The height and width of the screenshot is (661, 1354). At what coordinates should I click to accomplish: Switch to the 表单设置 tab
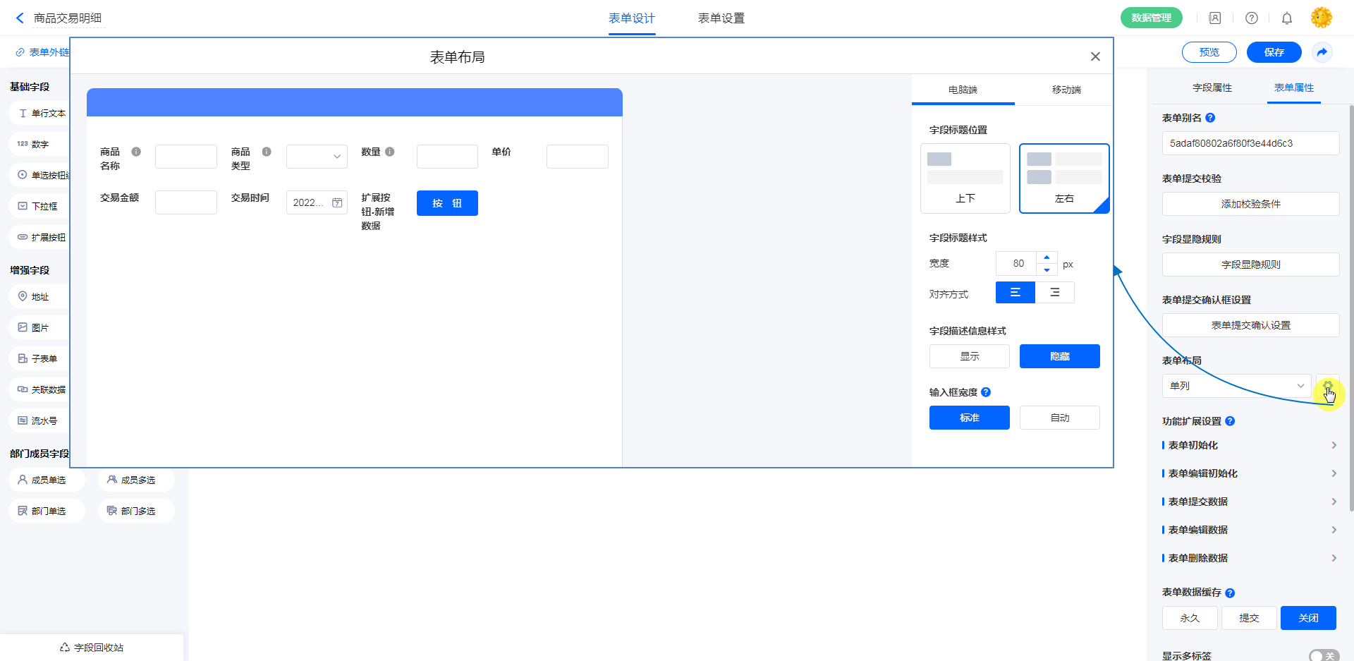[721, 18]
